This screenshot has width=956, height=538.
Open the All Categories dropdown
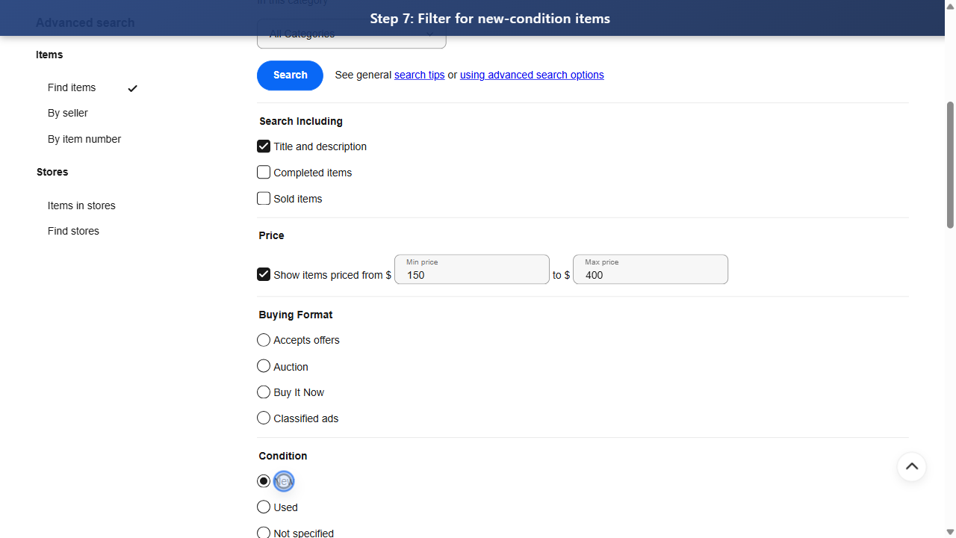tap(351, 34)
